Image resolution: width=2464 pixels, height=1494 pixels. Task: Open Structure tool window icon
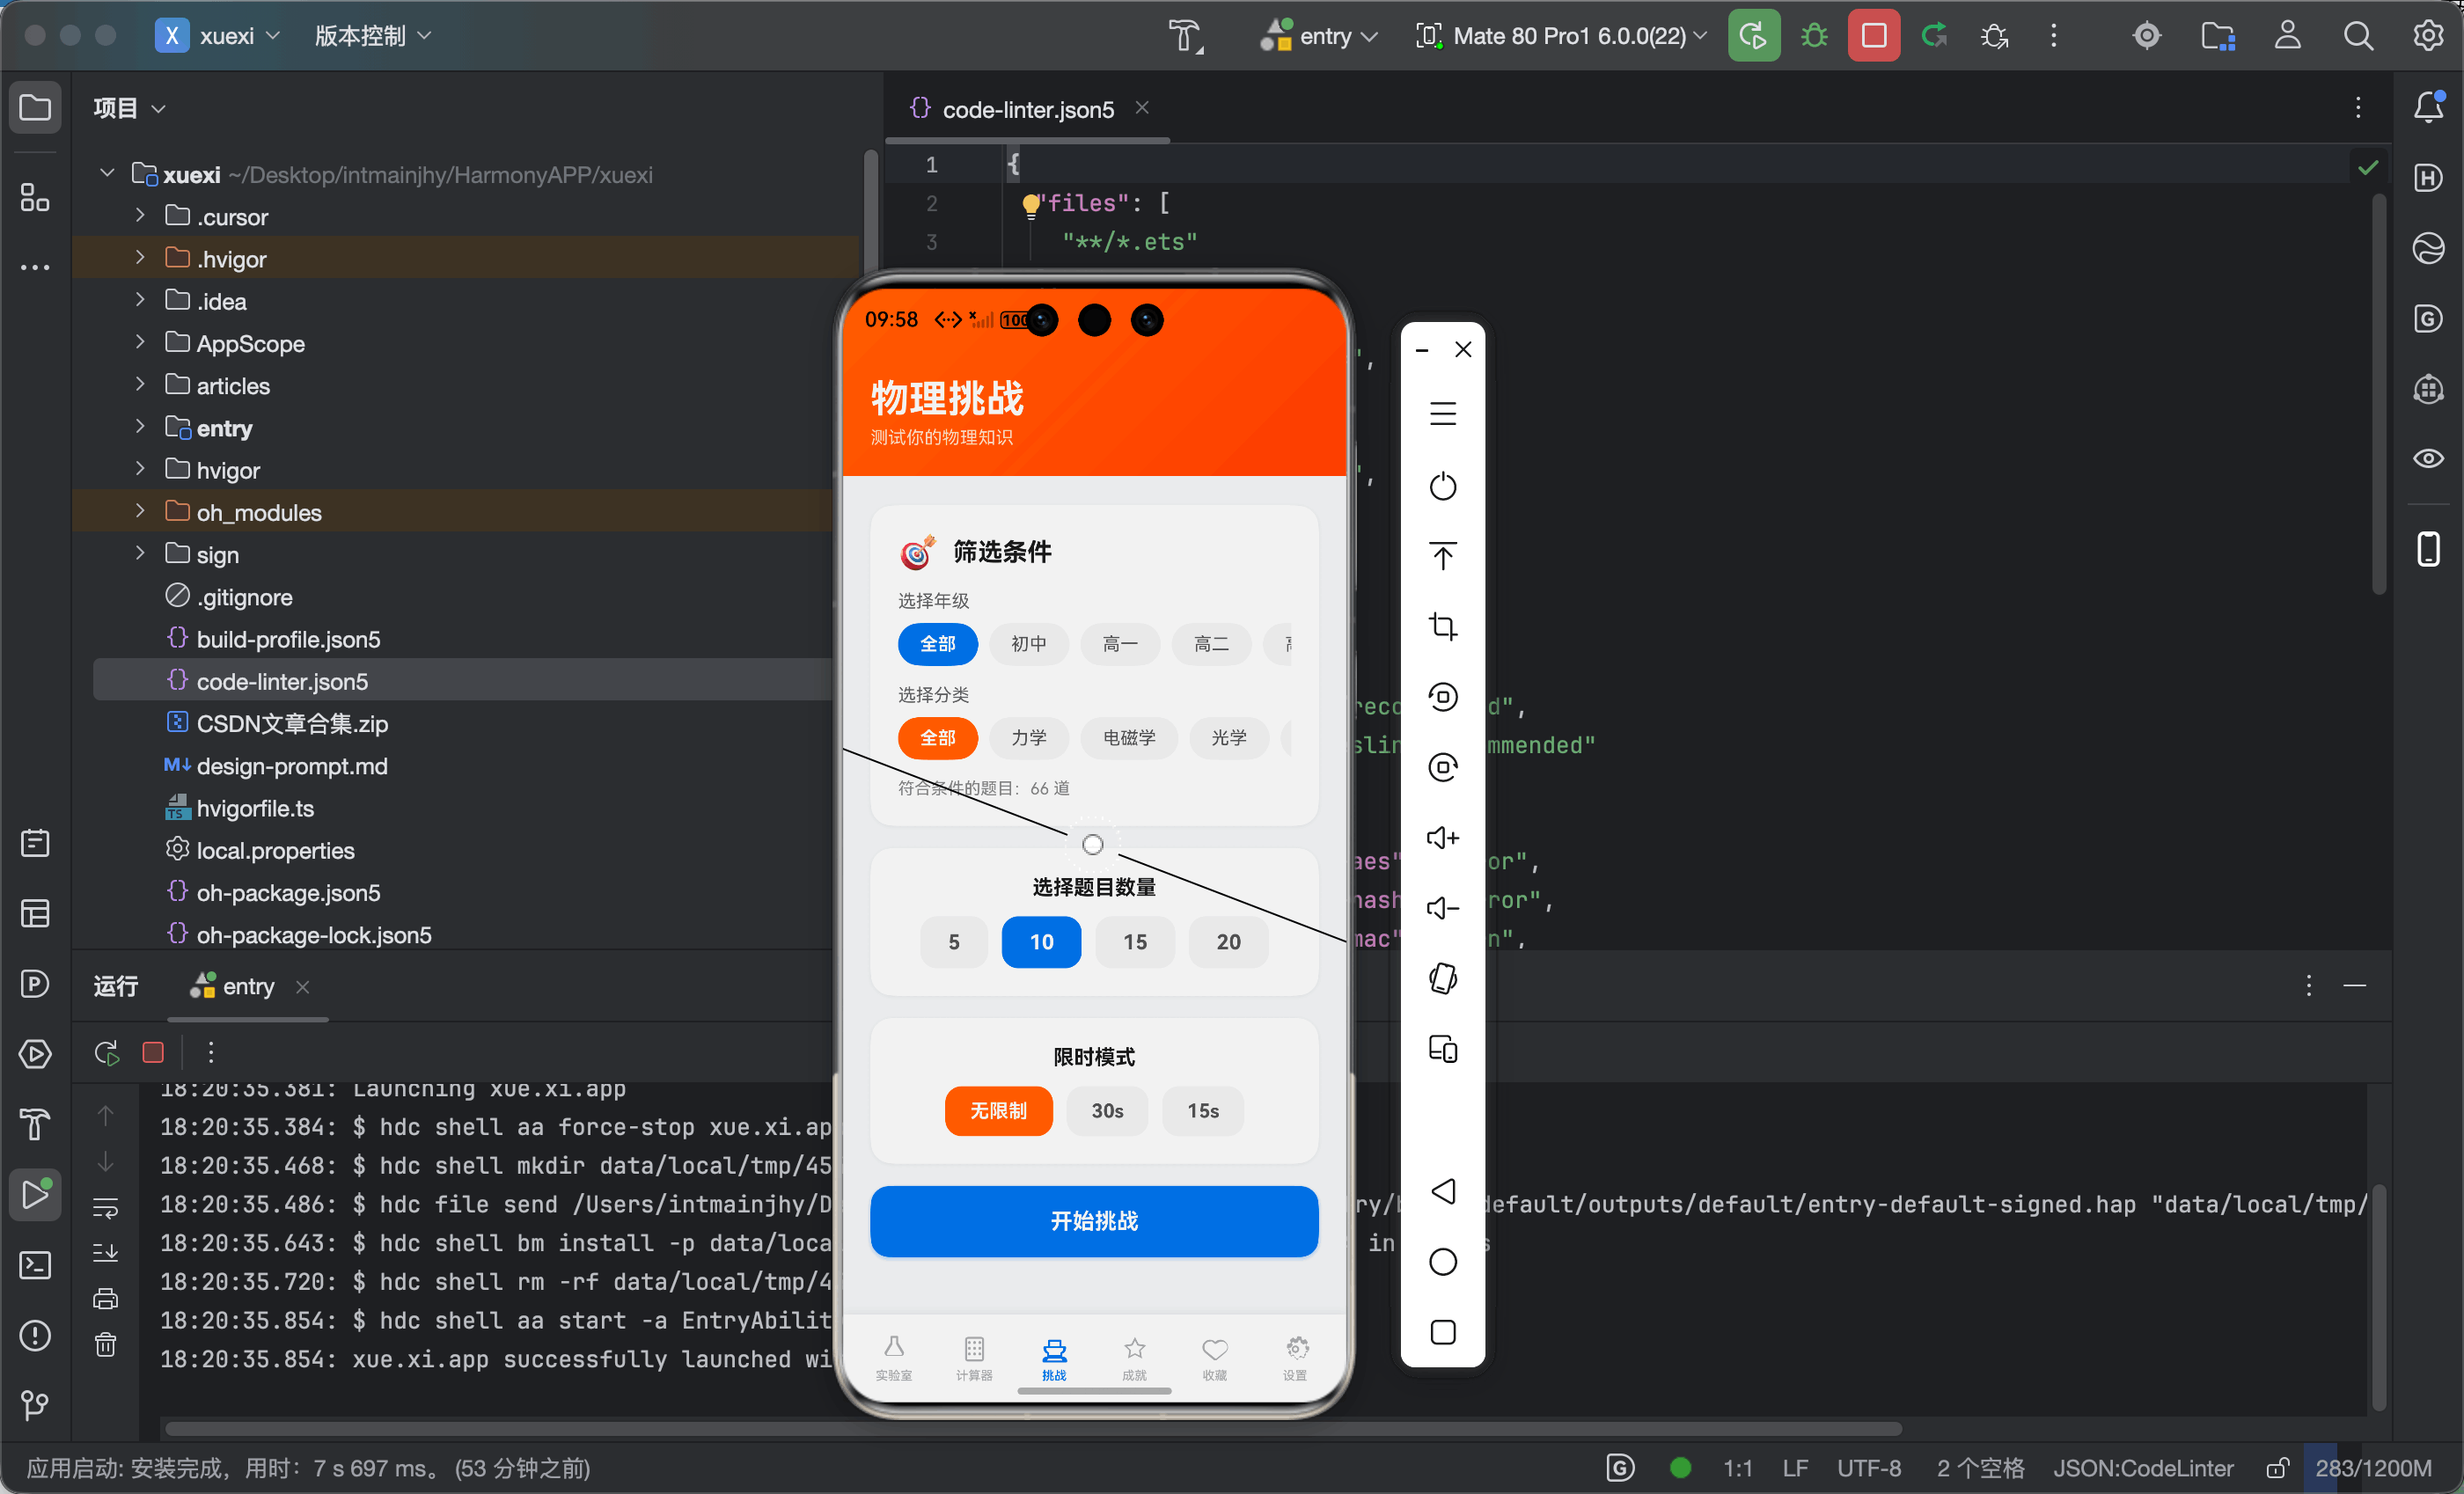click(x=35, y=197)
